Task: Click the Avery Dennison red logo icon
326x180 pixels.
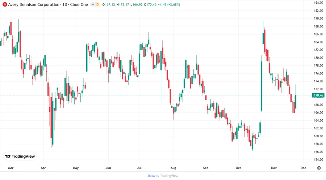Action: click(5, 4)
